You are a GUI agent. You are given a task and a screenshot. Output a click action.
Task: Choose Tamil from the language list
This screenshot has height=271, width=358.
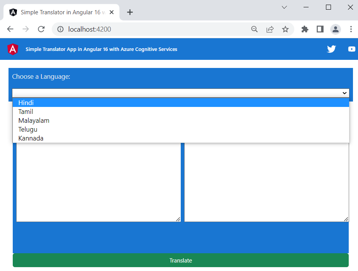tap(181, 112)
